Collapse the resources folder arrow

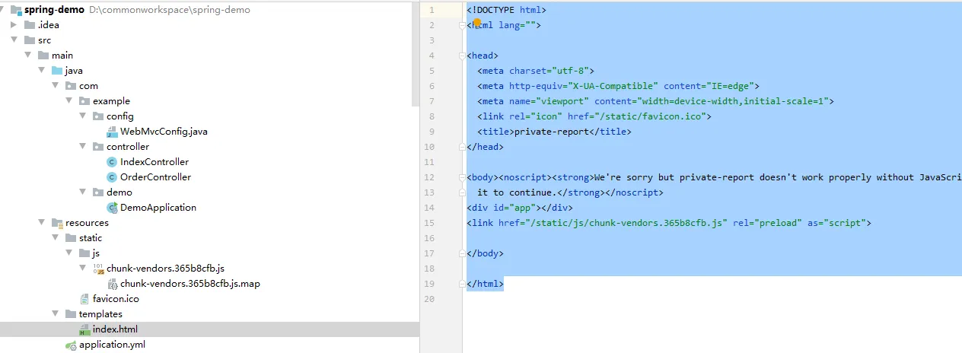pos(42,223)
